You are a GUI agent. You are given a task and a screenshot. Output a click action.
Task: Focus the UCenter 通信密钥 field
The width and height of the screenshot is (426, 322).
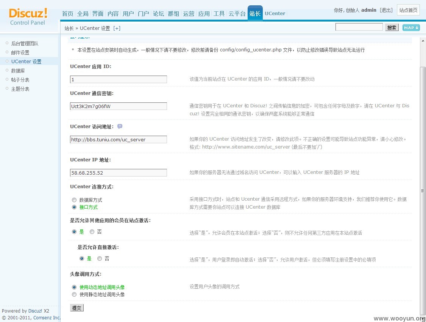[x=119, y=106]
